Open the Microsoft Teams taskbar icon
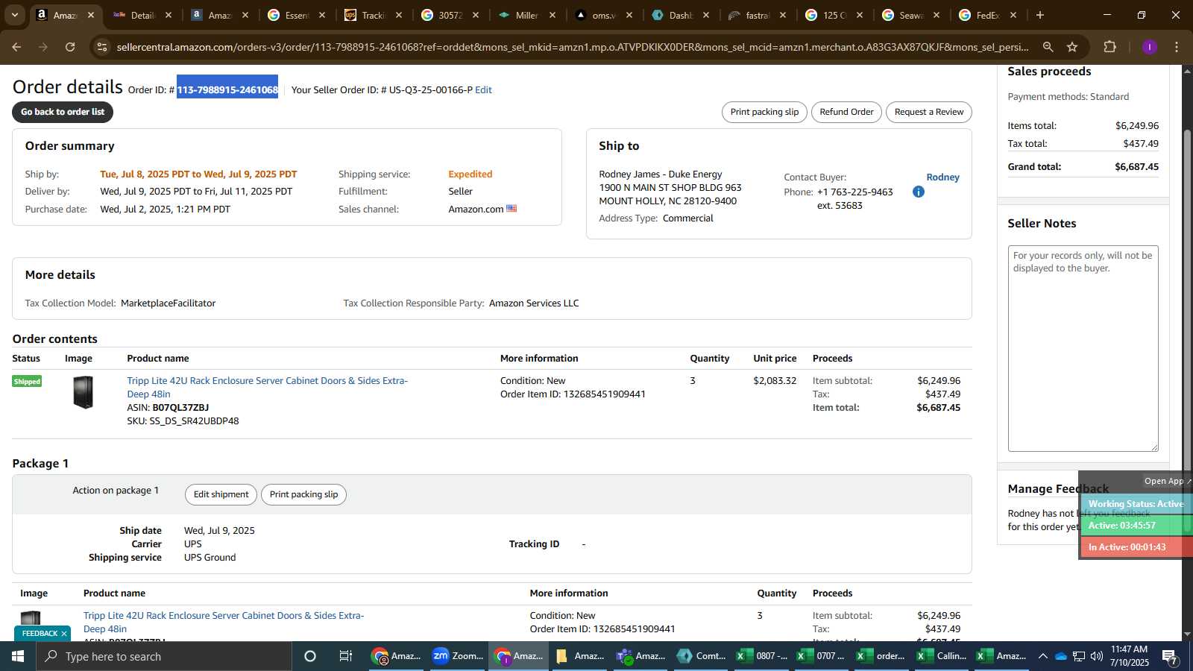The width and height of the screenshot is (1193, 671). point(641,656)
